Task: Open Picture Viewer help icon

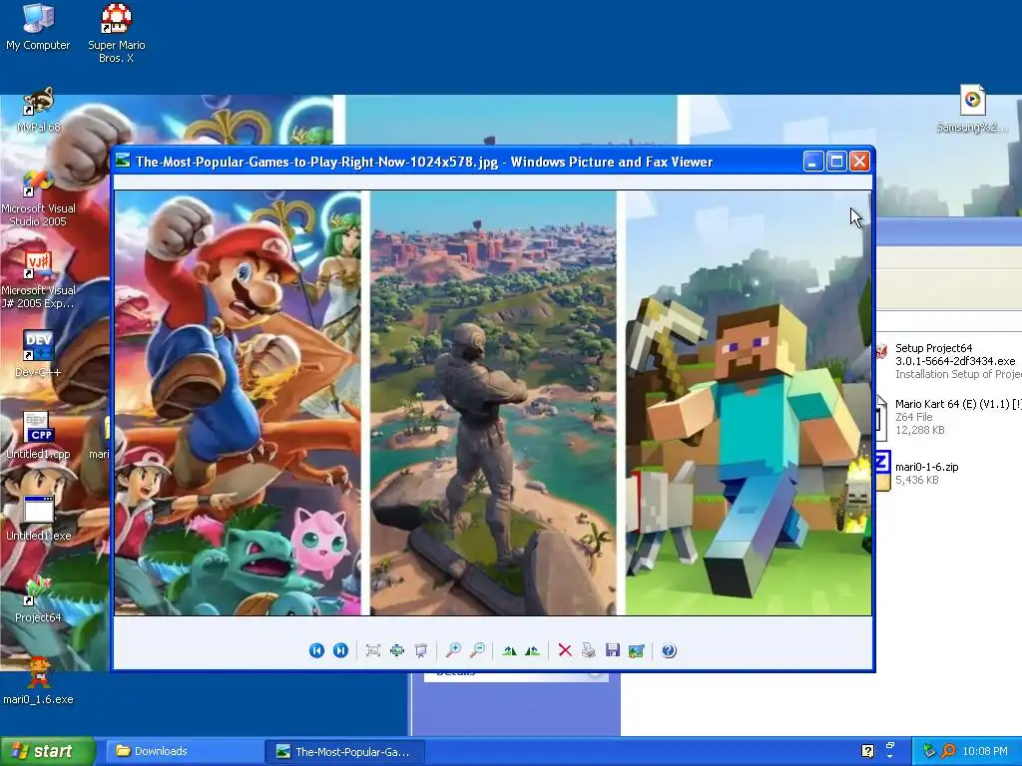Action: pyautogui.click(x=669, y=650)
